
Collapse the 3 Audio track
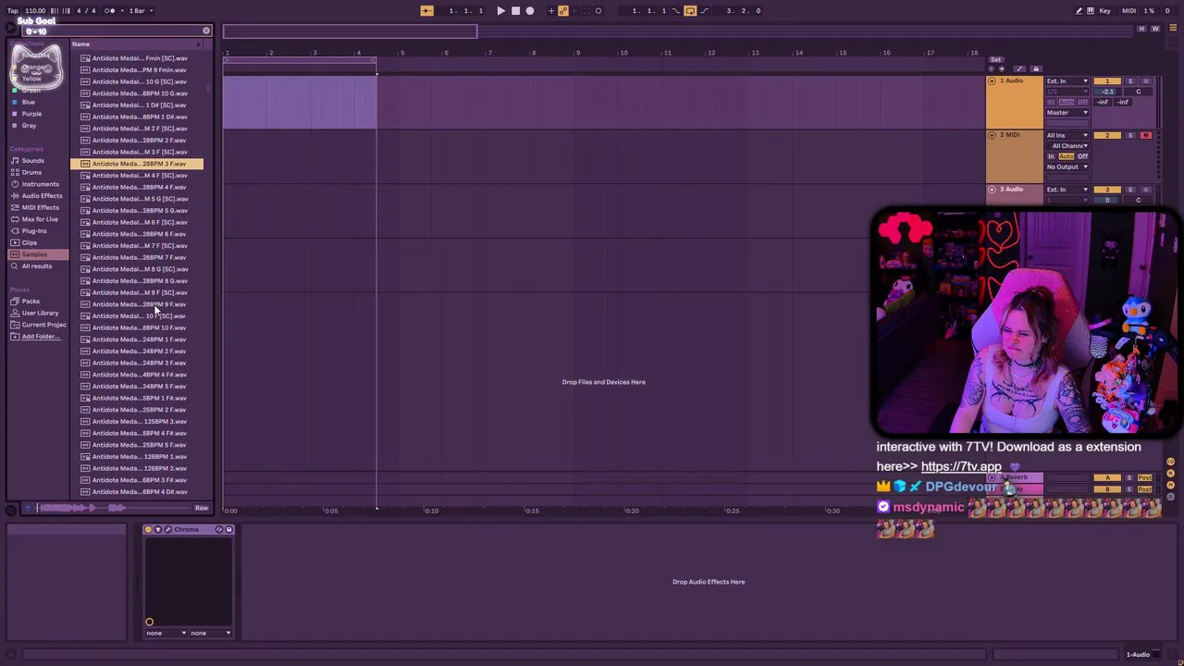992,190
